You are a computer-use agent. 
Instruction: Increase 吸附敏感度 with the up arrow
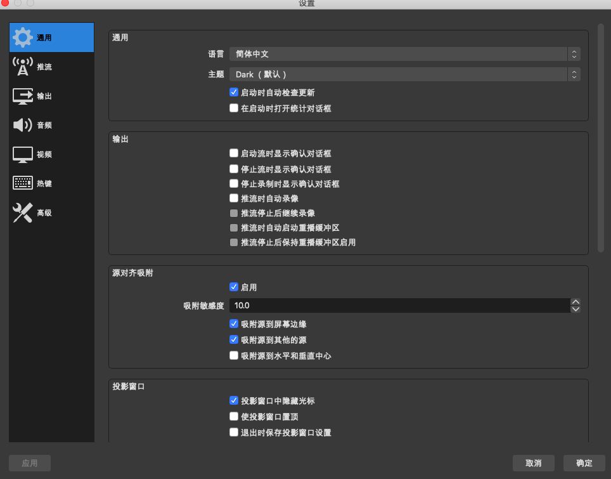pyautogui.click(x=576, y=302)
